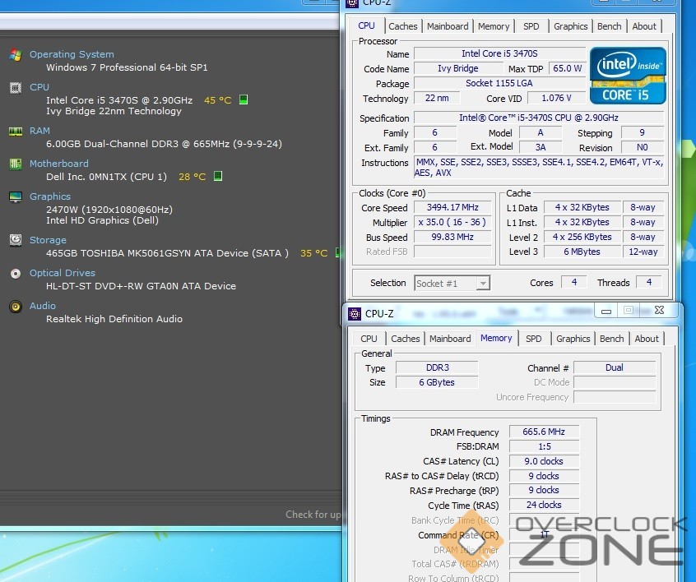Open About tab in the CPU-Z Memory window

click(647, 339)
